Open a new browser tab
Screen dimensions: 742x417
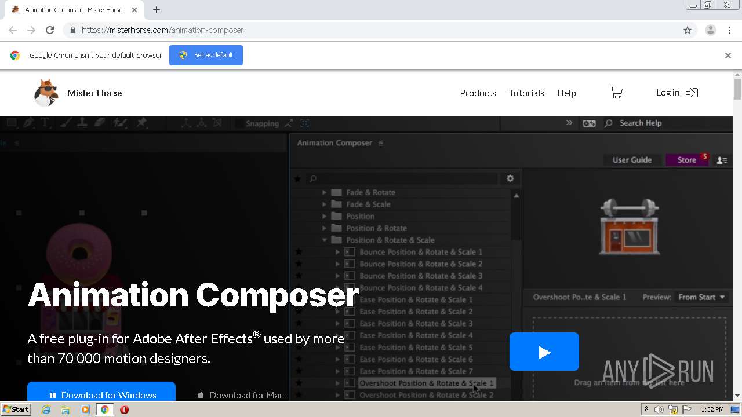tap(157, 10)
